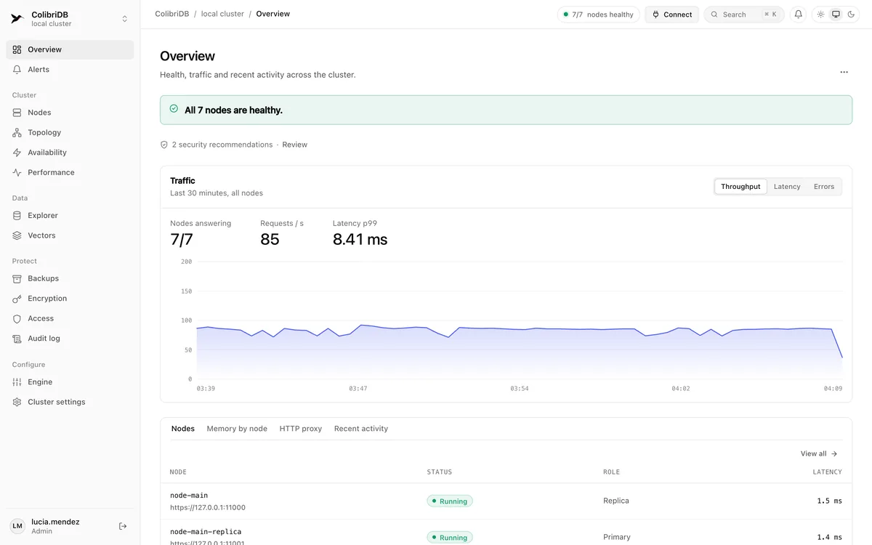This screenshot has height=545, width=872.
Task: Click View all nodes link
Action: click(819, 453)
